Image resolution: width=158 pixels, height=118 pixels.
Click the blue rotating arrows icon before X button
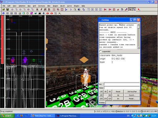(84, 10)
